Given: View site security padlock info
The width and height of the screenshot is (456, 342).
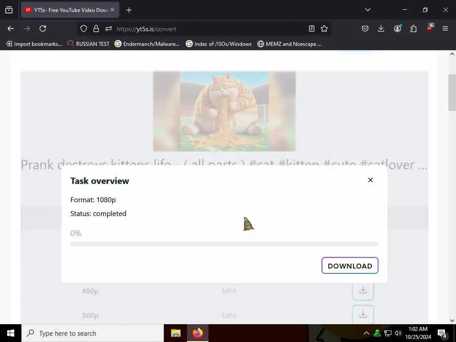Looking at the screenshot, I should point(96,28).
